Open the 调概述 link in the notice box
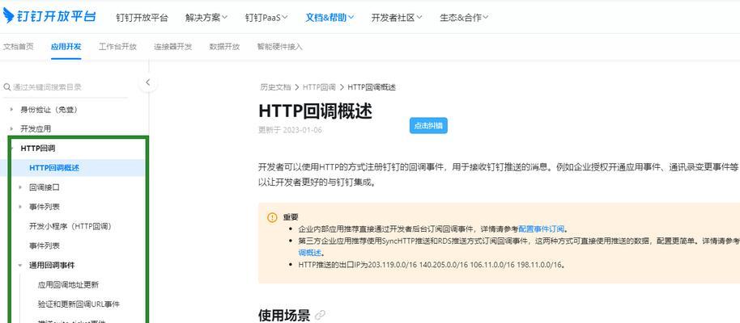Image resolution: width=740 pixels, height=323 pixels. click(309, 253)
